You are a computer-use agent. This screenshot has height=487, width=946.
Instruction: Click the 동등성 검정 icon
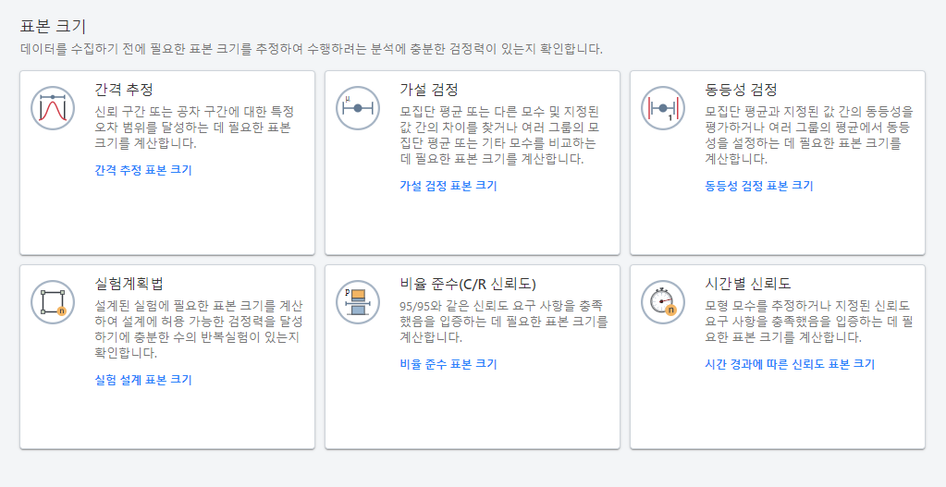pos(662,108)
